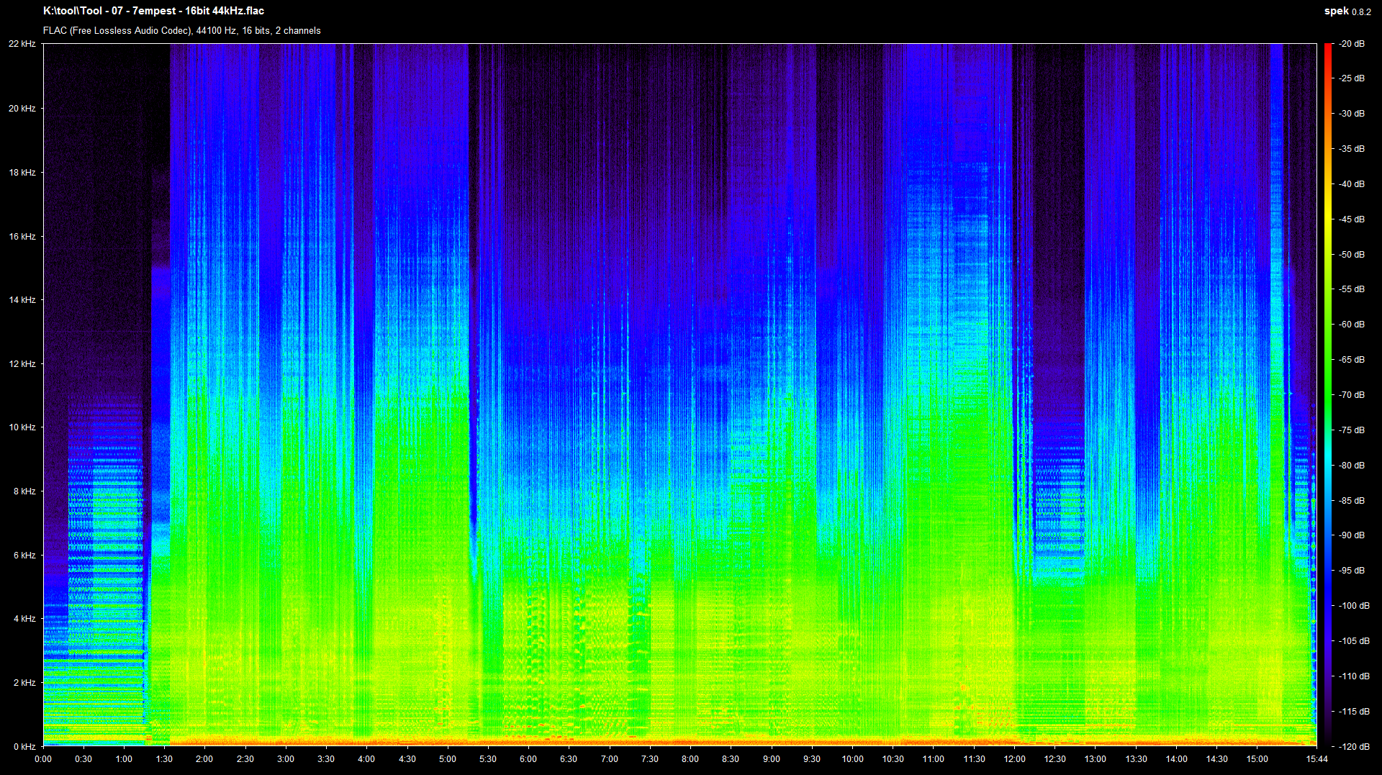Click the '1:30' time axis label
Viewport: 1382px width, 775px height.
[x=164, y=759]
